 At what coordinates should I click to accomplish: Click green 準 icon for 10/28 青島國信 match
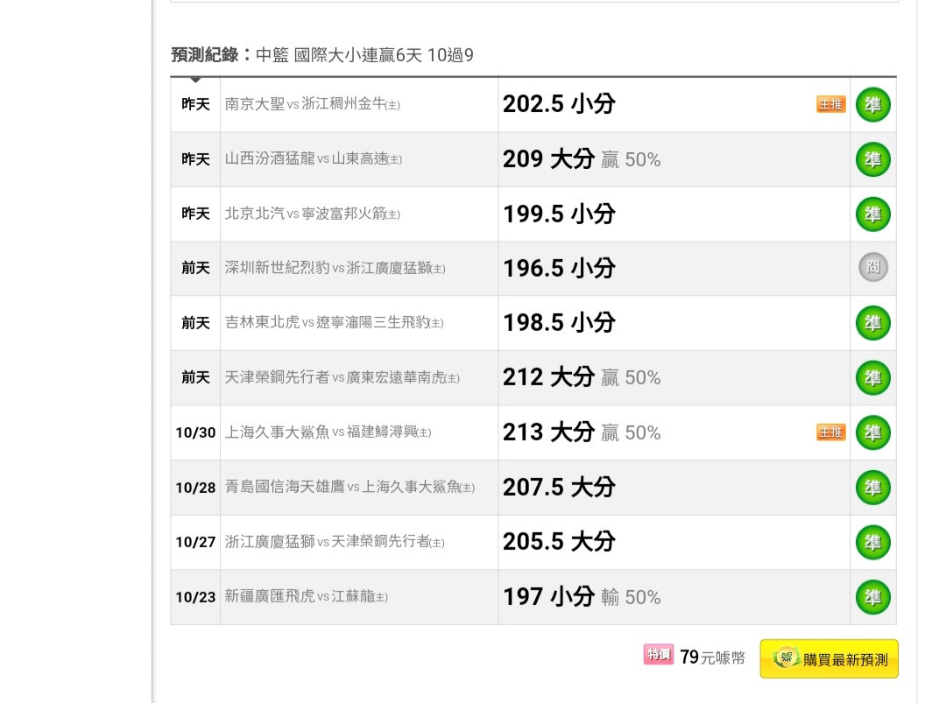tap(873, 487)
